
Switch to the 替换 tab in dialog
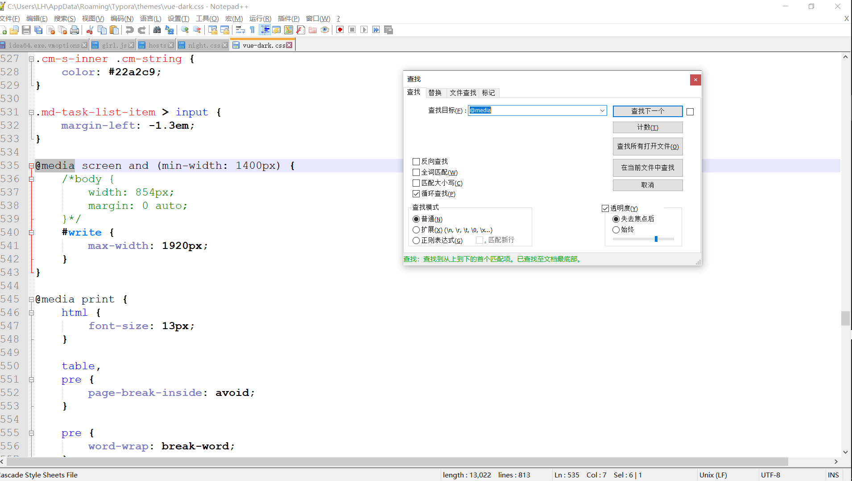click(434, 93)
